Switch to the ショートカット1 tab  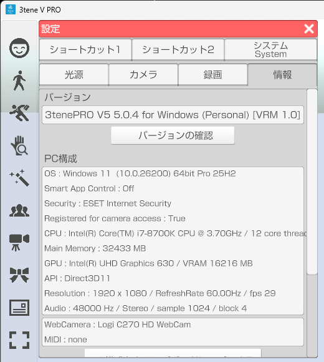coord(85,50)
